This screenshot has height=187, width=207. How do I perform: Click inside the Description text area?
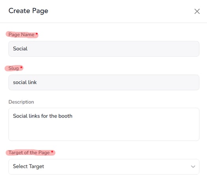(x=104, y=124)
